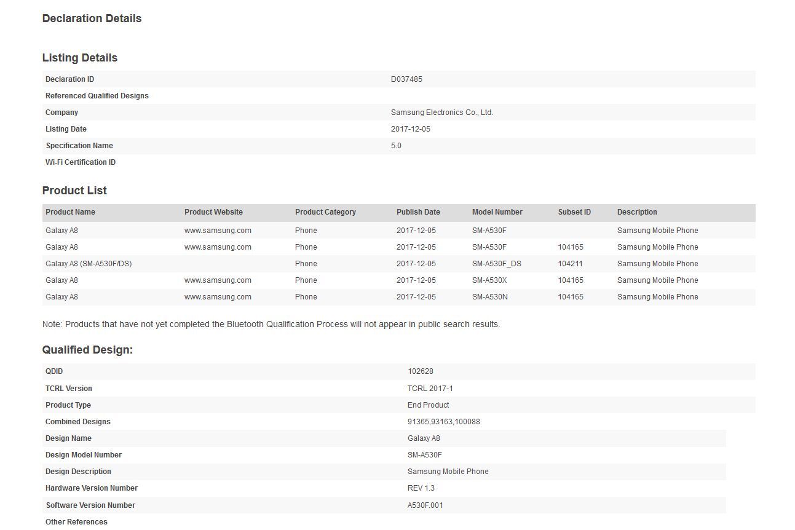Click the Model Number column header

pos(497,212)
